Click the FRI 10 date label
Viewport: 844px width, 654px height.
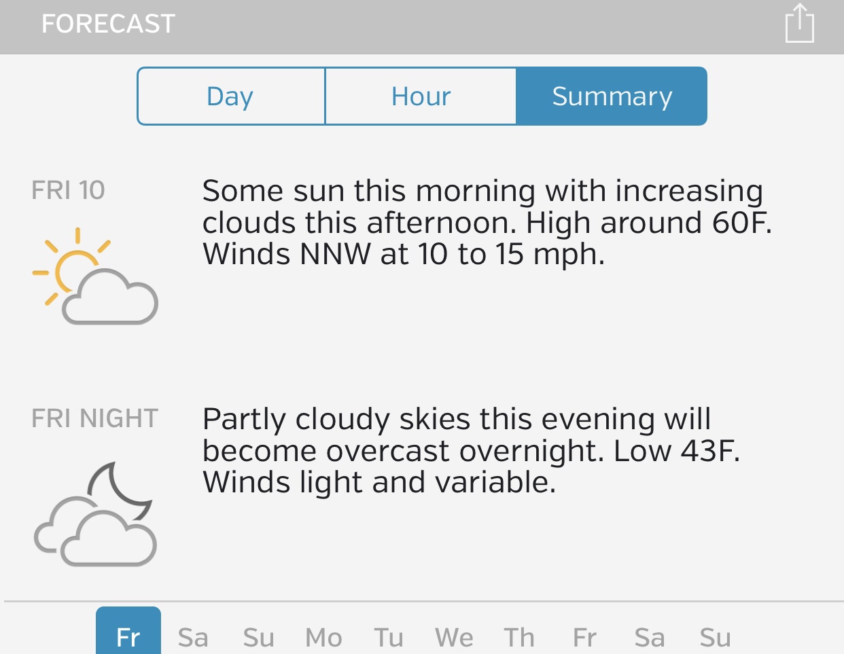pyautogui.click(x=68, y=191)
